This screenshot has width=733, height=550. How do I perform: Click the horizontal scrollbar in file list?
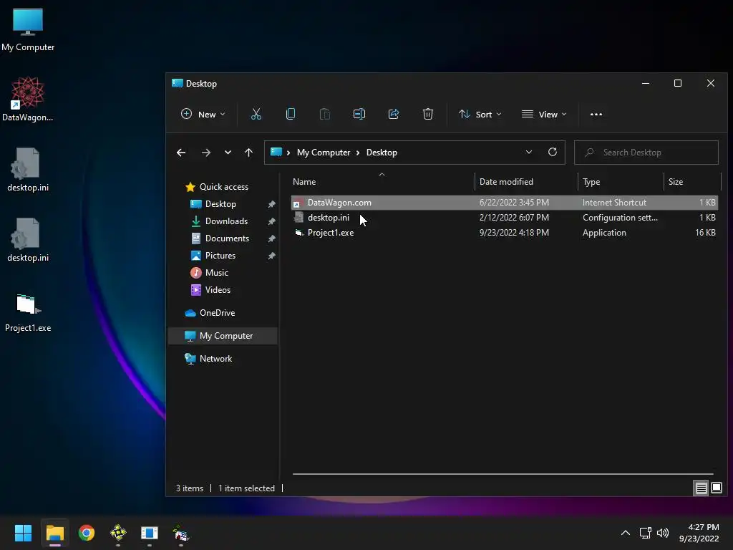click(503, 474)
